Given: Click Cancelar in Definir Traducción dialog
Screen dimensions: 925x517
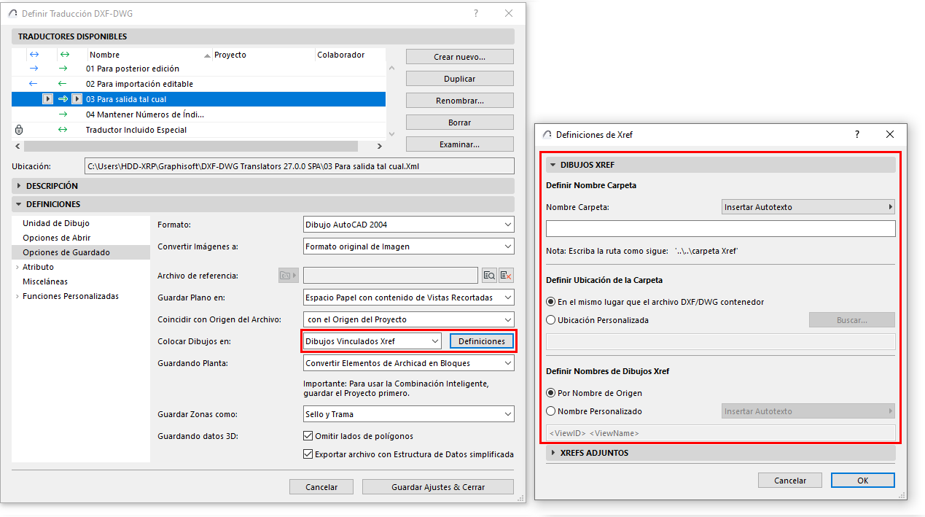Looking at the screenshot, I should tap(321, 487).
